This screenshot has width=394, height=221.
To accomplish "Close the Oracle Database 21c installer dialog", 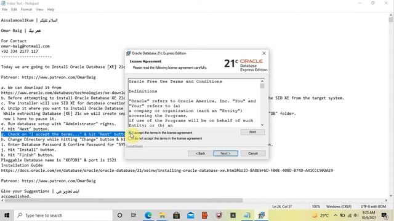I will point(264,53).
